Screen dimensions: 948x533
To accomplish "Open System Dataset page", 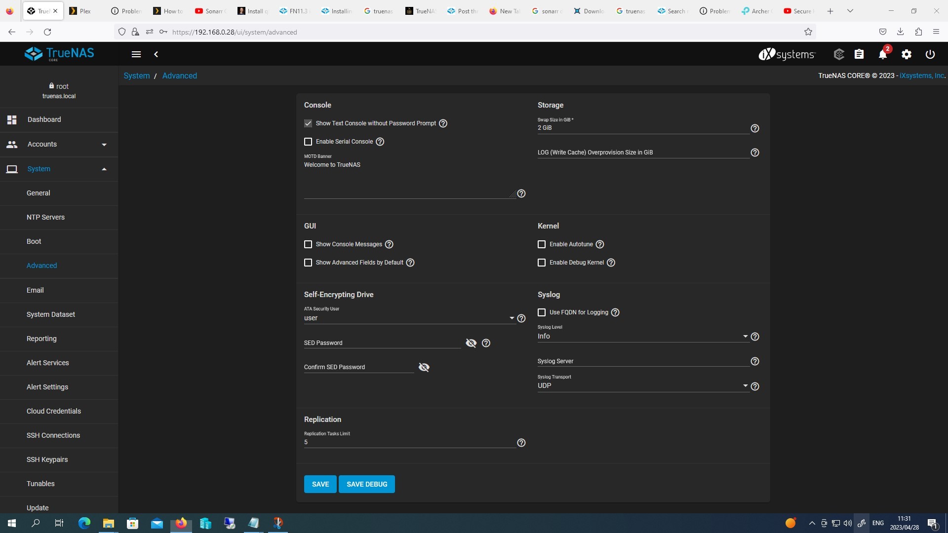I will pos(59,315).
